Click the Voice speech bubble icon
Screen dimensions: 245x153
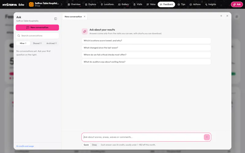(x=148, y=5)
